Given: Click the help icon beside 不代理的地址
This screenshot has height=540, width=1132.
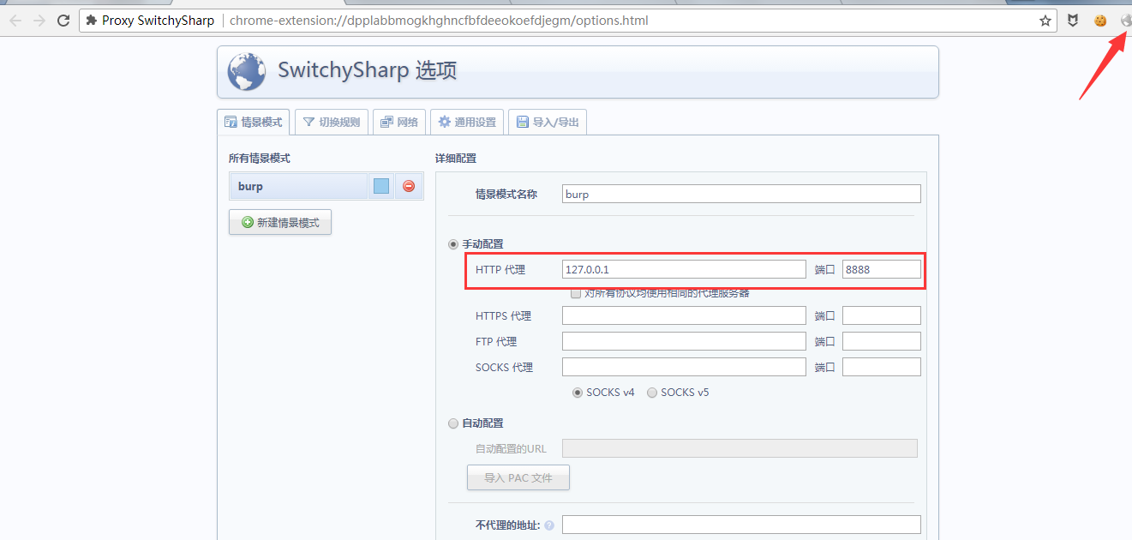Looking at the screenshot, I should pyautogui.click(x=548, y=525).
